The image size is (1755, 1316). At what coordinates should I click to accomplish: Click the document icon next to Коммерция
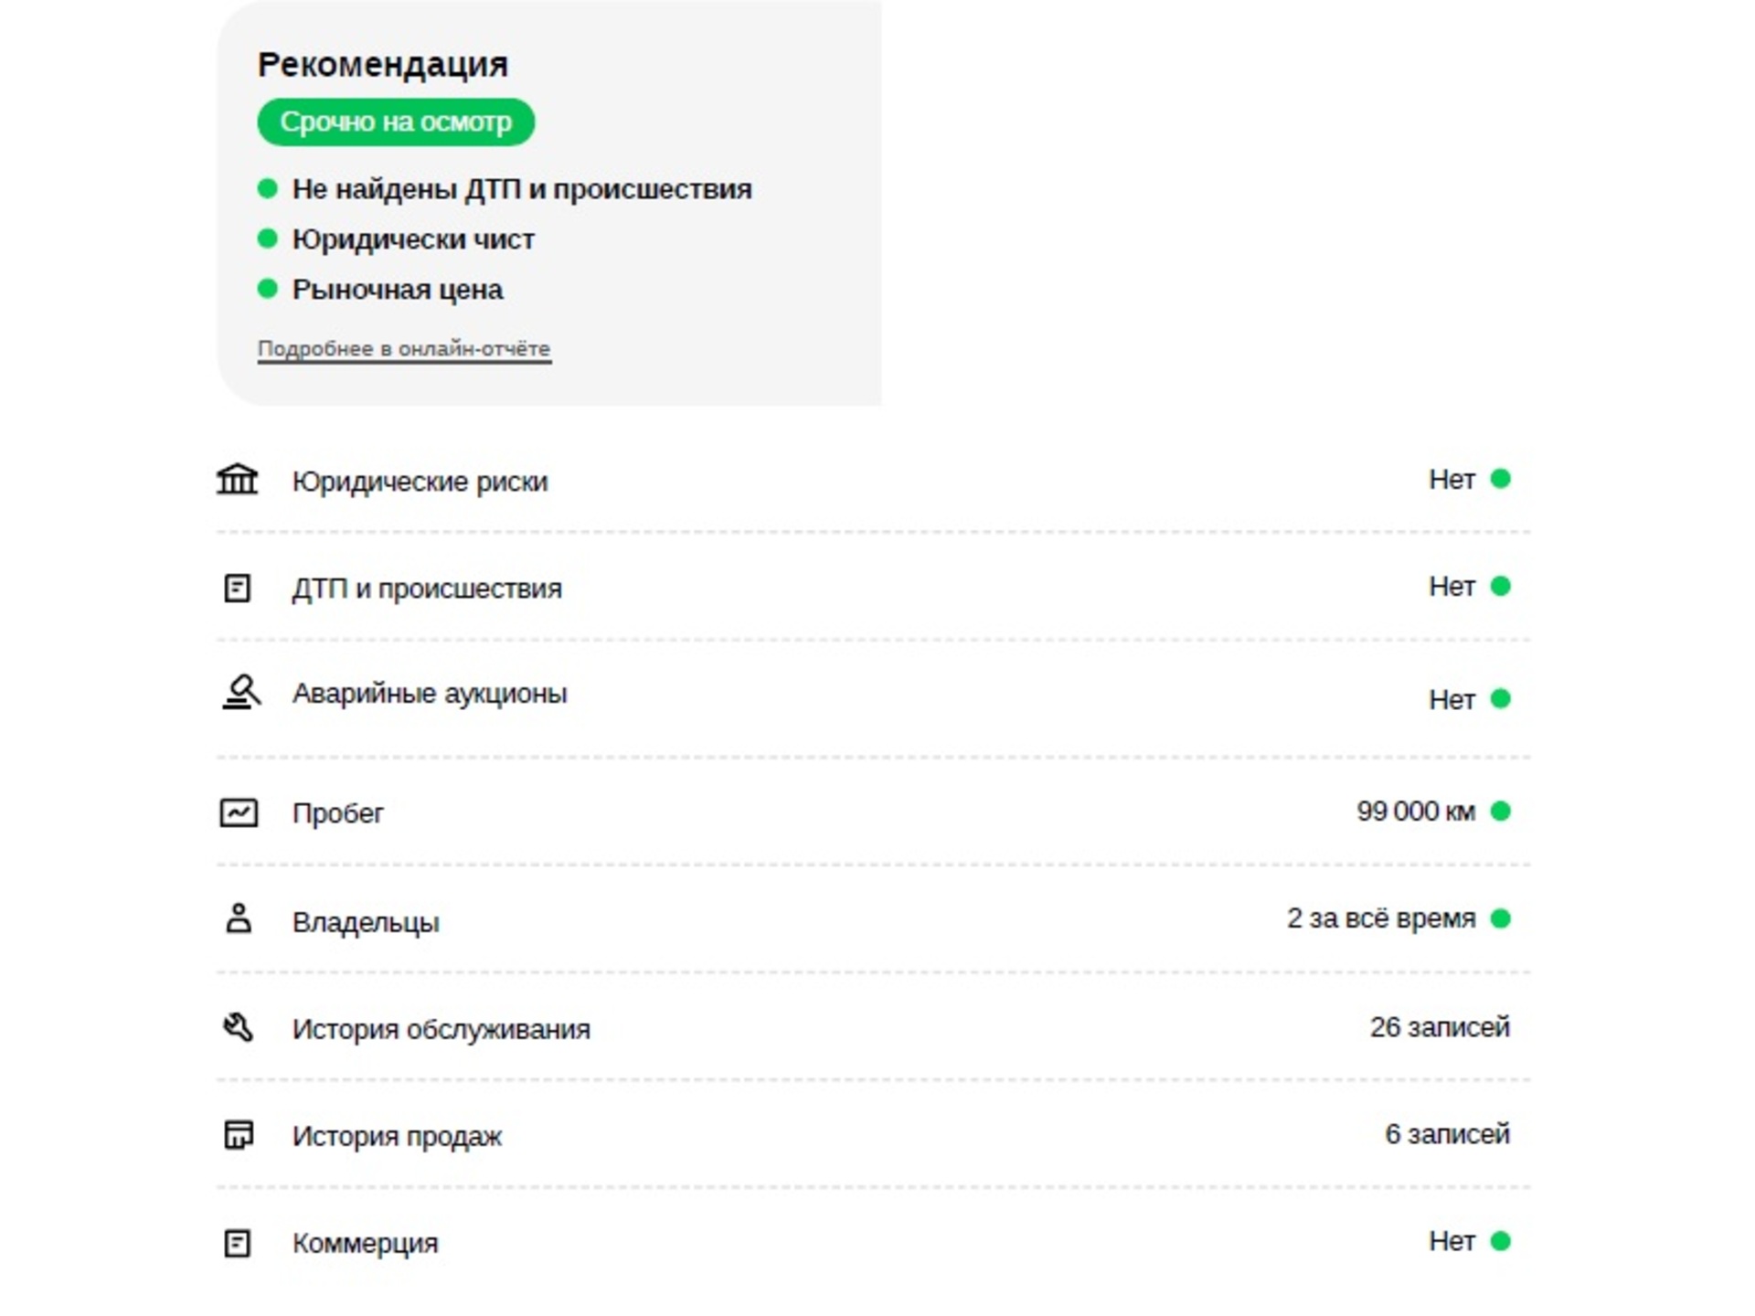(x=238, y=1243)
